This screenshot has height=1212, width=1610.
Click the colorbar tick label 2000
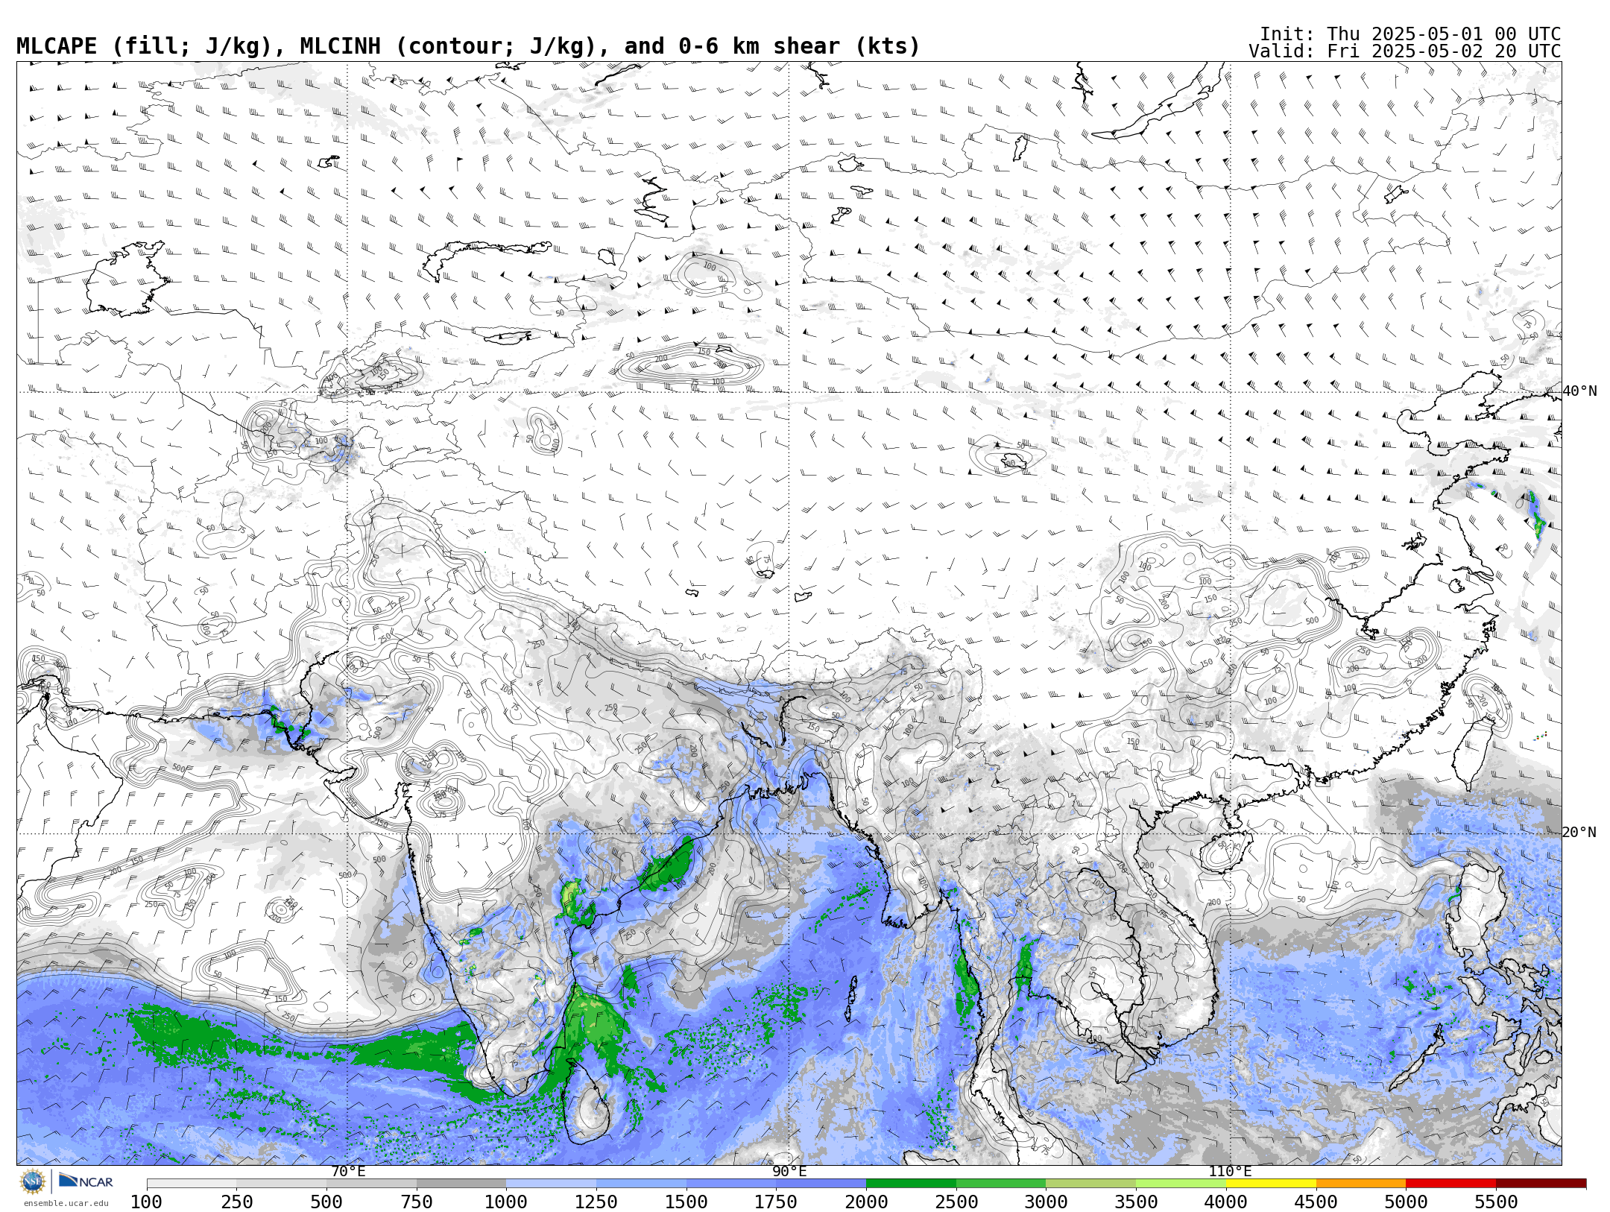tap(867, 1202)
